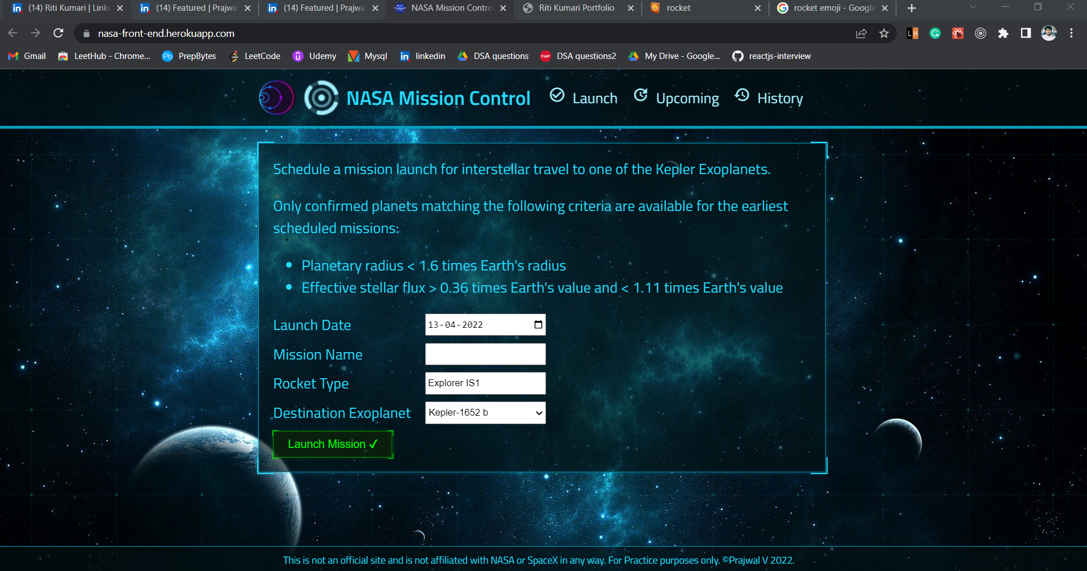Click the empty Mission Name field

tap(485, 354)
